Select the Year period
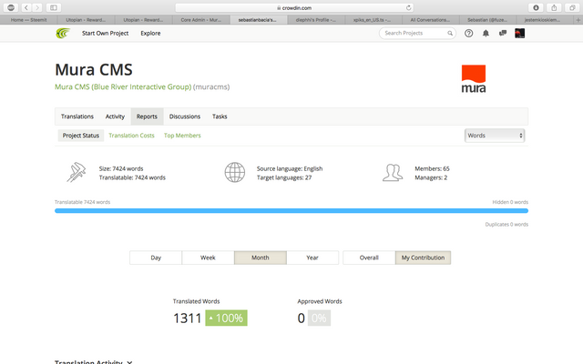583x364 pixels. [x=312, y=258]
